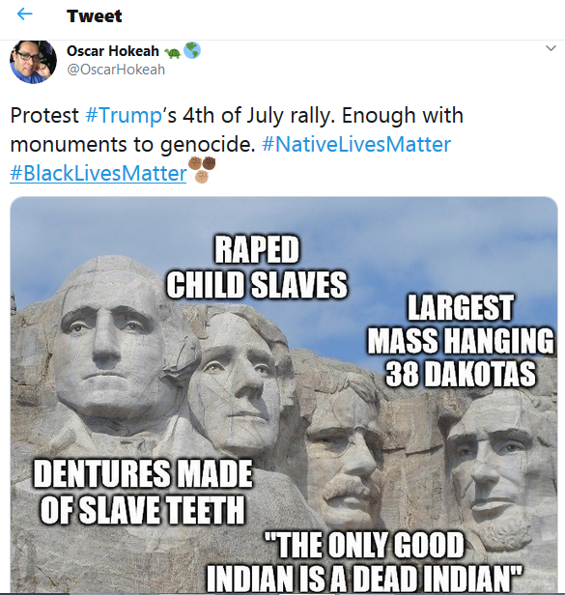Click the 'Largest mass hanging 38 Dakotas' caption
Viewport: 565px width, 595px height.
click(461, 340)
